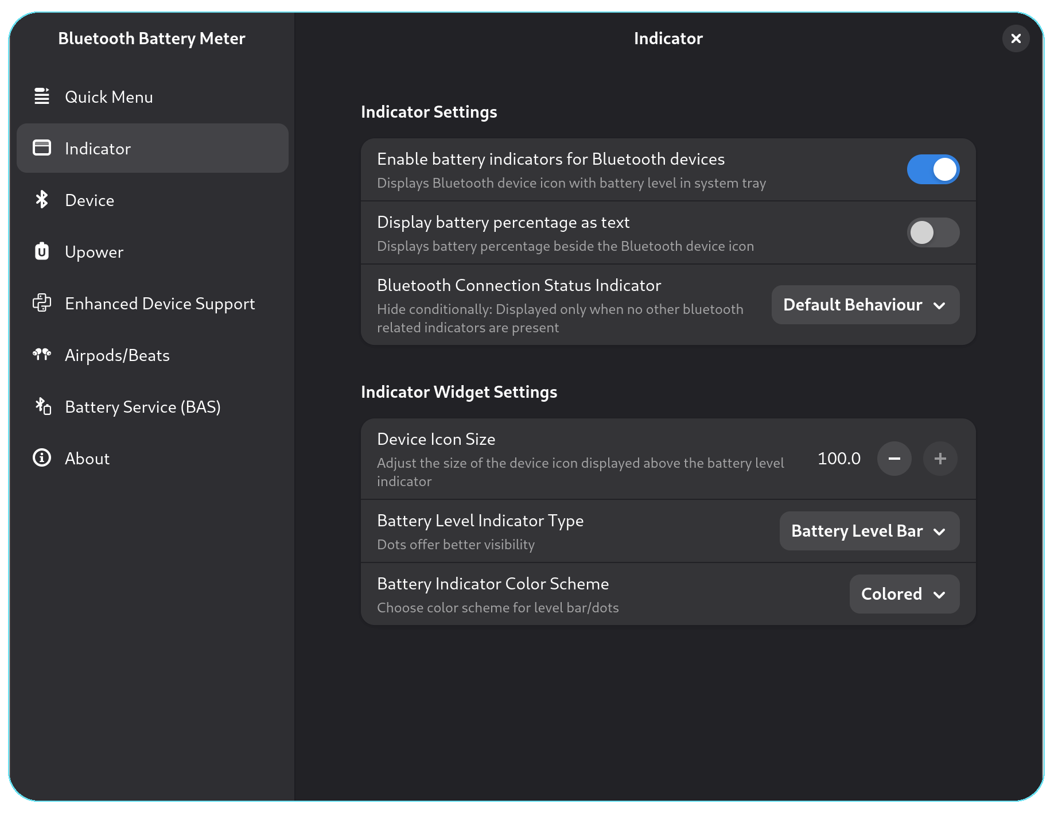The image size is (1058, 815).
Task: Go to the Upower page
Action: (153, 251)
